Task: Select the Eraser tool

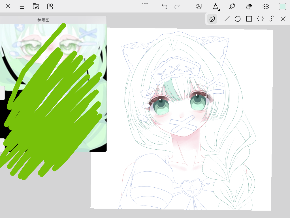Action: point(249,6)
